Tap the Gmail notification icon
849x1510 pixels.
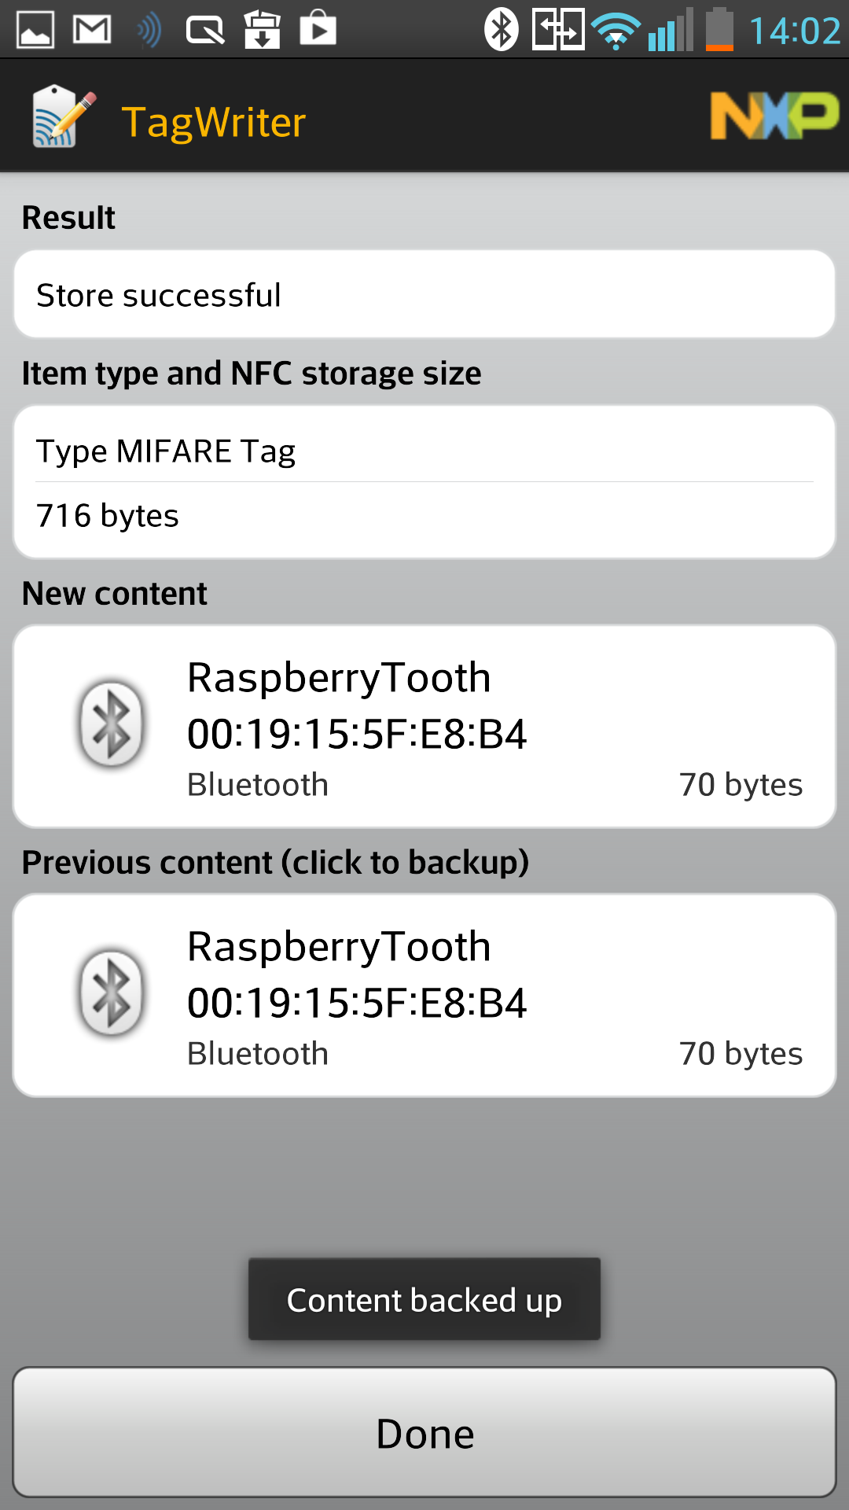(92, 30)
